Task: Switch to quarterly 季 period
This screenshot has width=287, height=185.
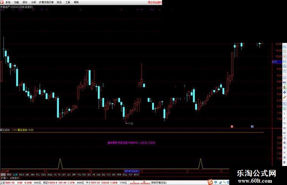Action: tap(285, 163)
